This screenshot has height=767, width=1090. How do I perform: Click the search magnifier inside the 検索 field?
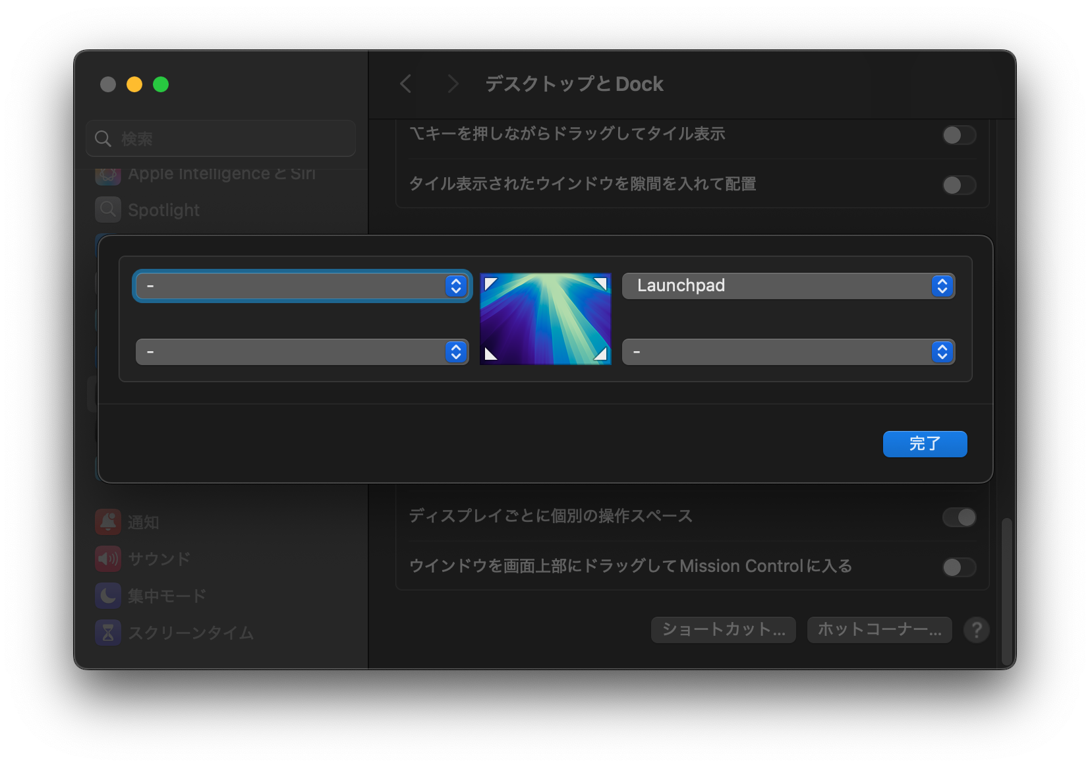tap(103, 138)
